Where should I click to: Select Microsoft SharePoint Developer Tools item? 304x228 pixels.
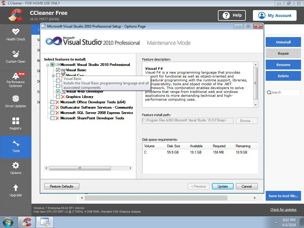coord(92,118)
